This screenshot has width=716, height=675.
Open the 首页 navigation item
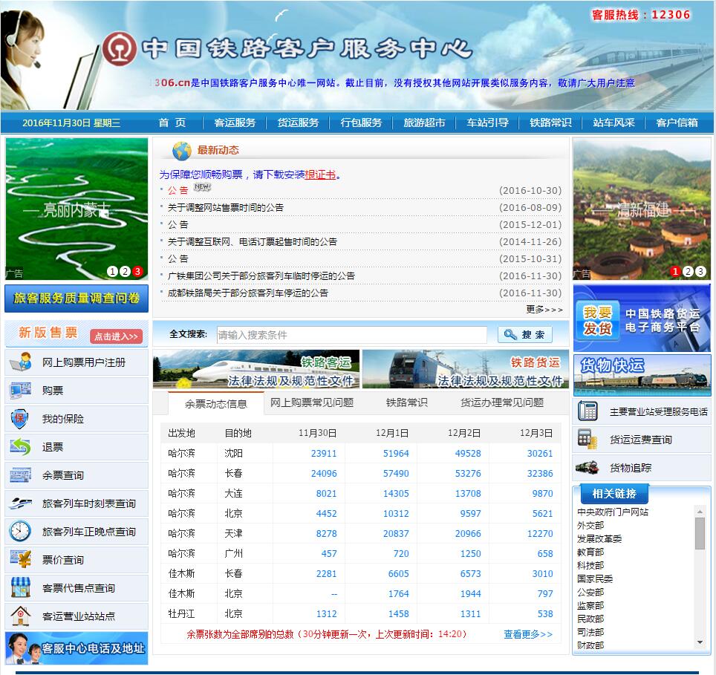click(x=172, y=123)
